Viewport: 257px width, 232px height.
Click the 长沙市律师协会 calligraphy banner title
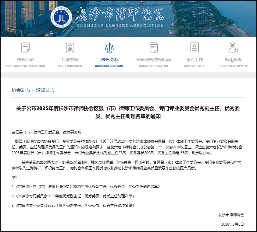pyautogui.click(x=120, y=14)
